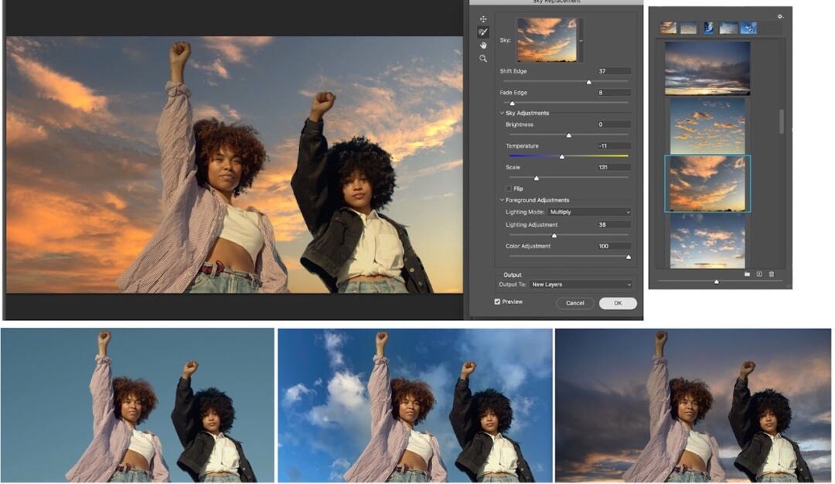Collapse the Sky Adjustments section

[502, 114]
